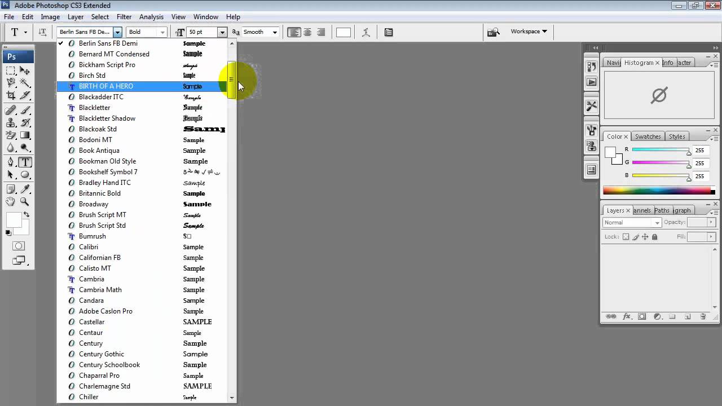Image resolution: width=722 pixels, height=406 pixels.
Task: Select the Blur tool
Action: click(11, 148)
